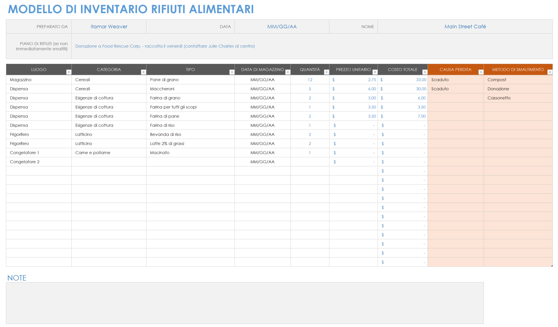Select the Pane di grano type cell
The width and height of the screenshot is (558, 327).
click(x=190, y=80)
